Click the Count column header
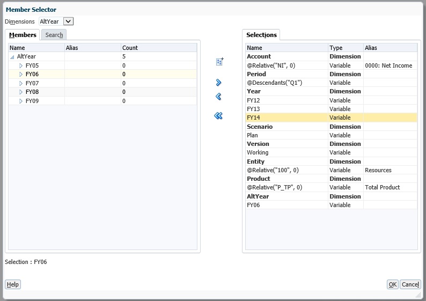Viewport: 426px width, 301px height. pos(130,48)
